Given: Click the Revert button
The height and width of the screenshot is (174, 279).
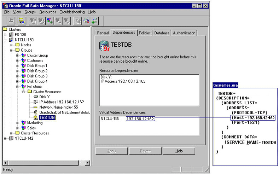Looking at the screenshot, I should coord(145,151).
